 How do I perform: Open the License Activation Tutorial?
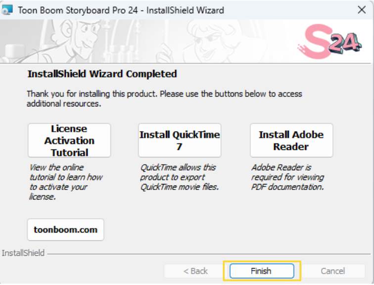pos(69,141)
